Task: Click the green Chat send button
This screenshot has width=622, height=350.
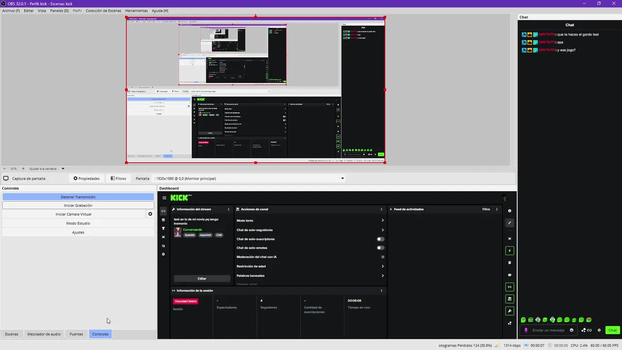Action: click(612, 330)
